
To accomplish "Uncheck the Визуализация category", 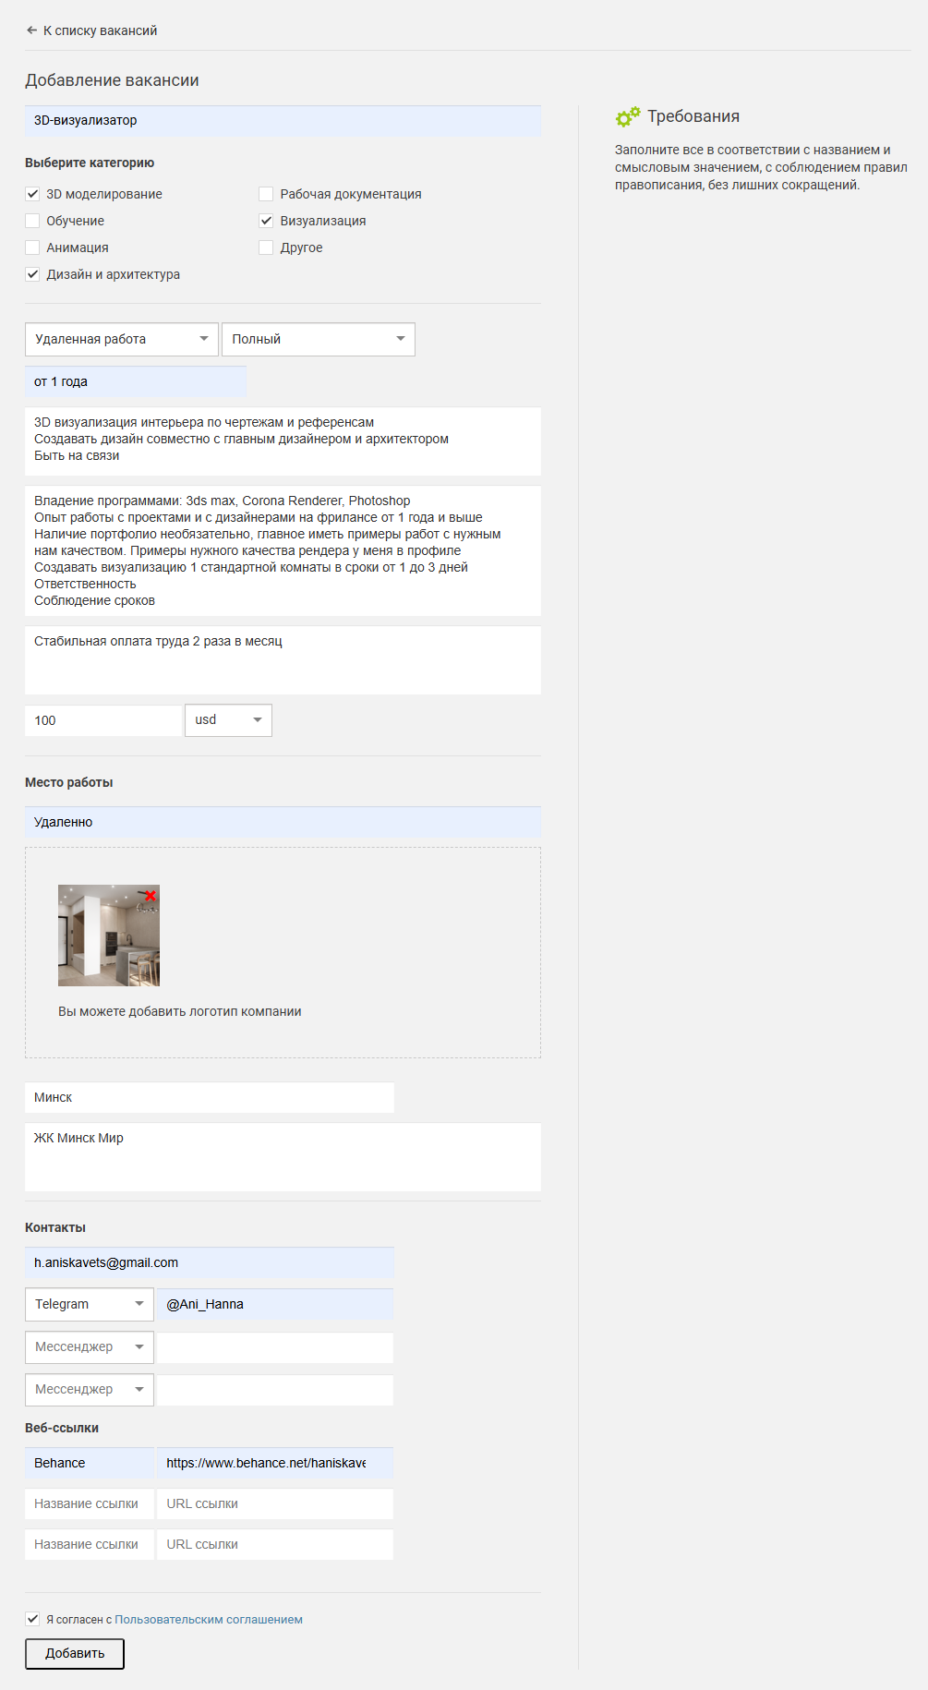I will point(266,221).
